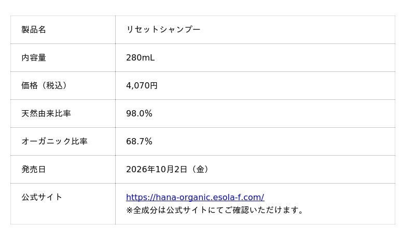415x240 pixels.
Task: Click the 製品名 label cell
Action: [x=63, y=29]
